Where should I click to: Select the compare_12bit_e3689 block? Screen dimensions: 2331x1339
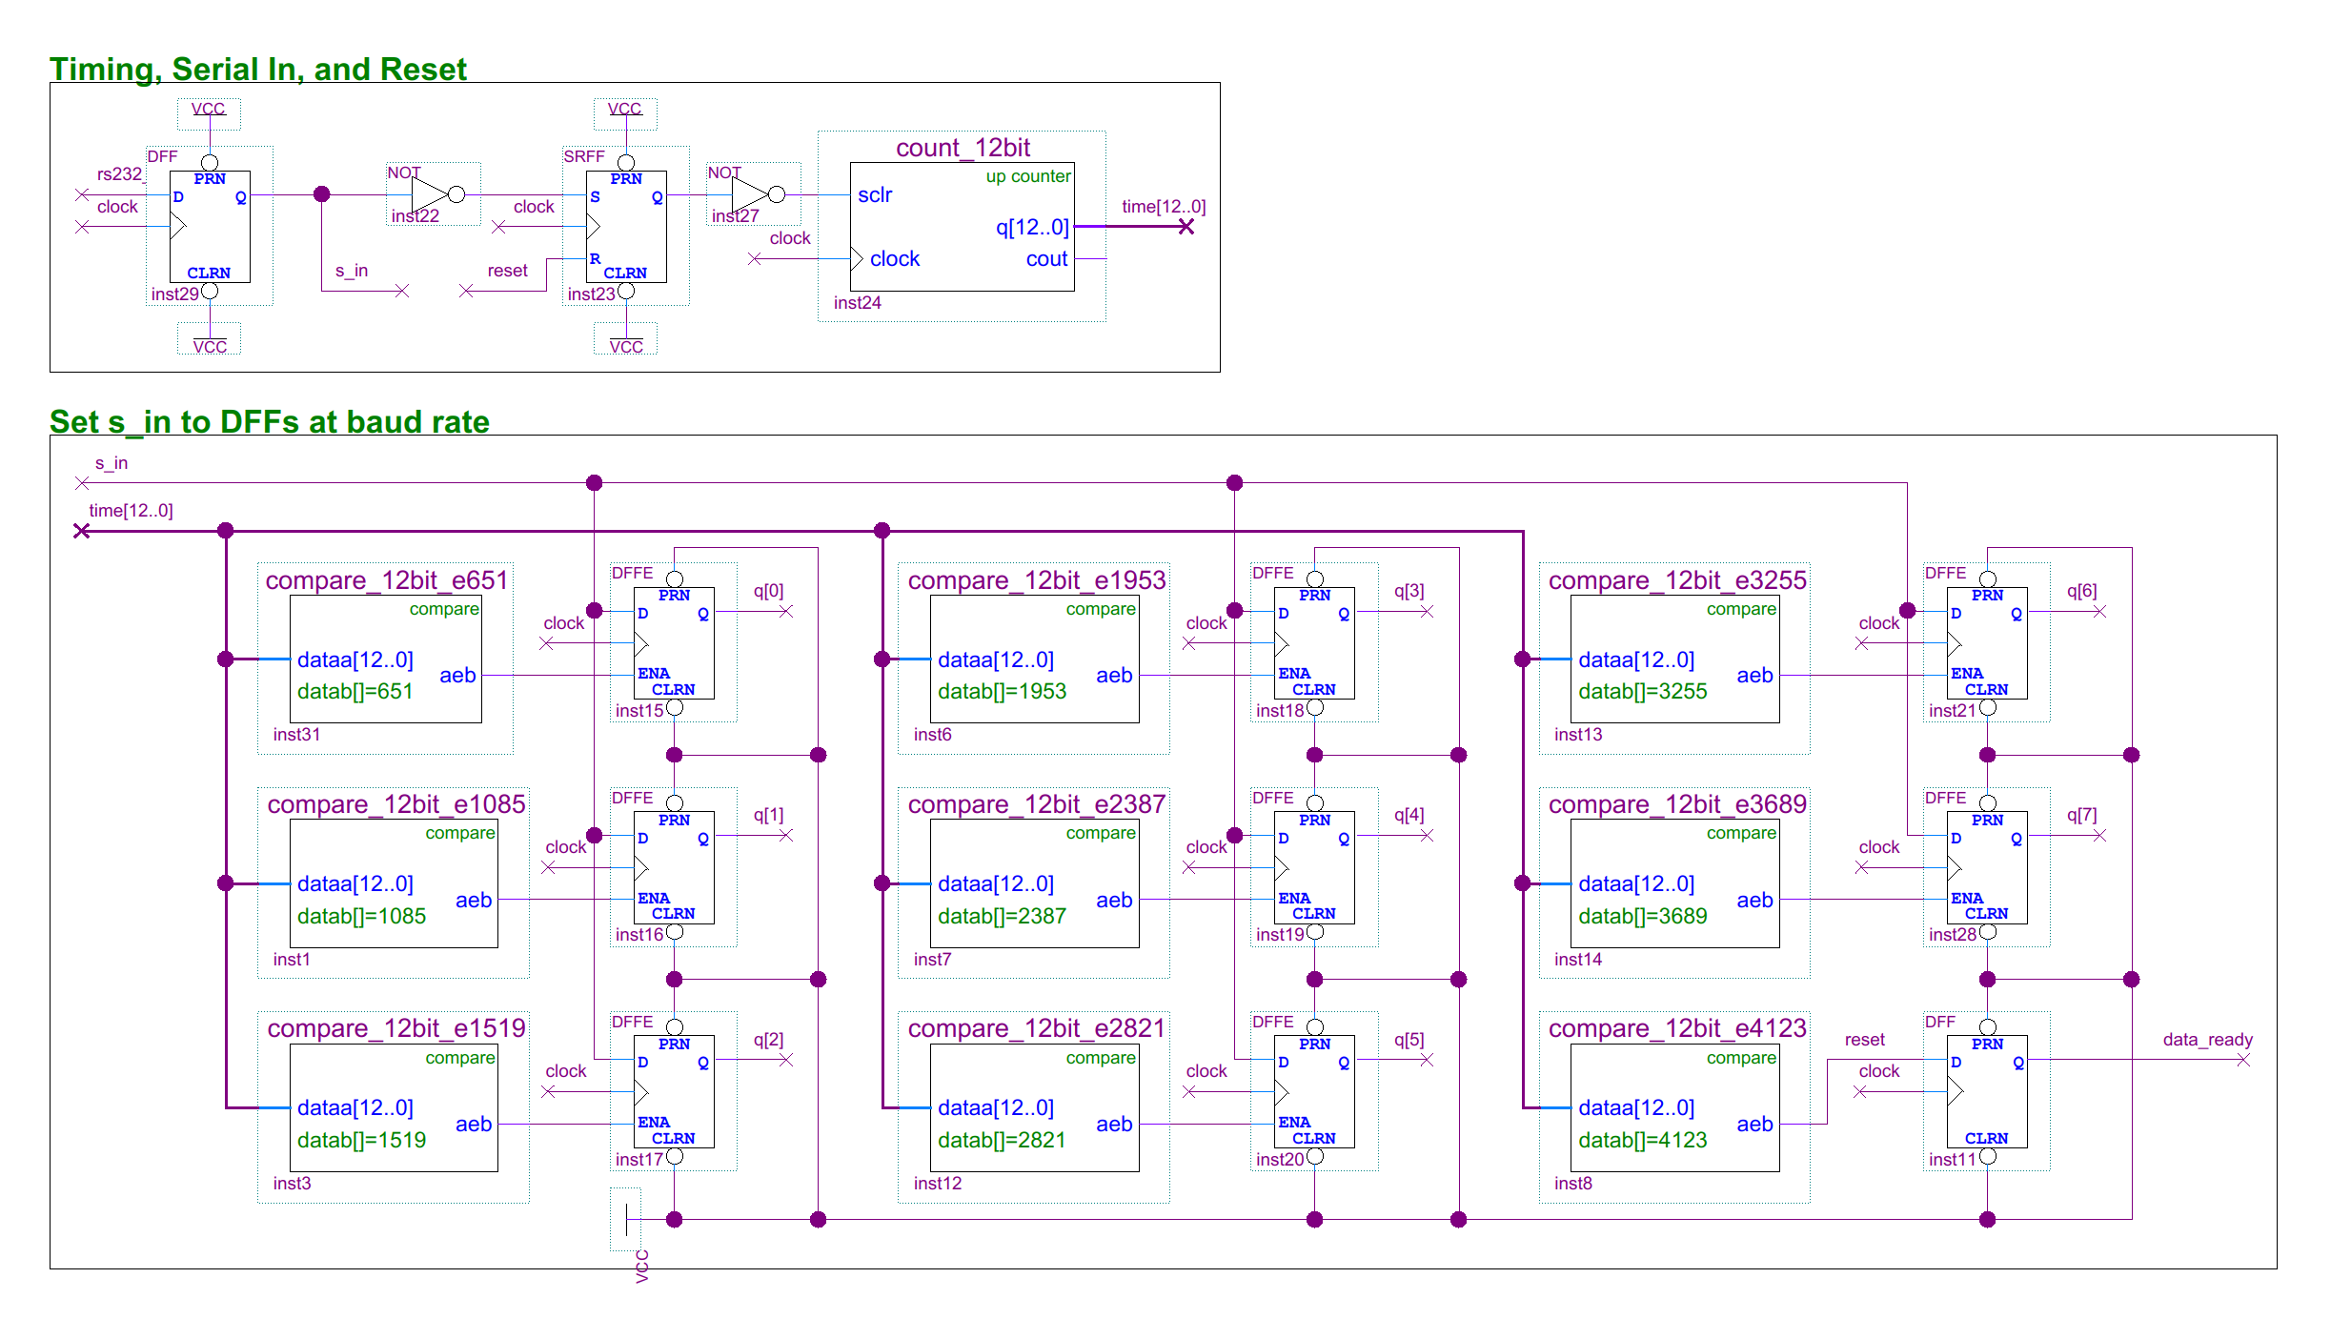1674,883
